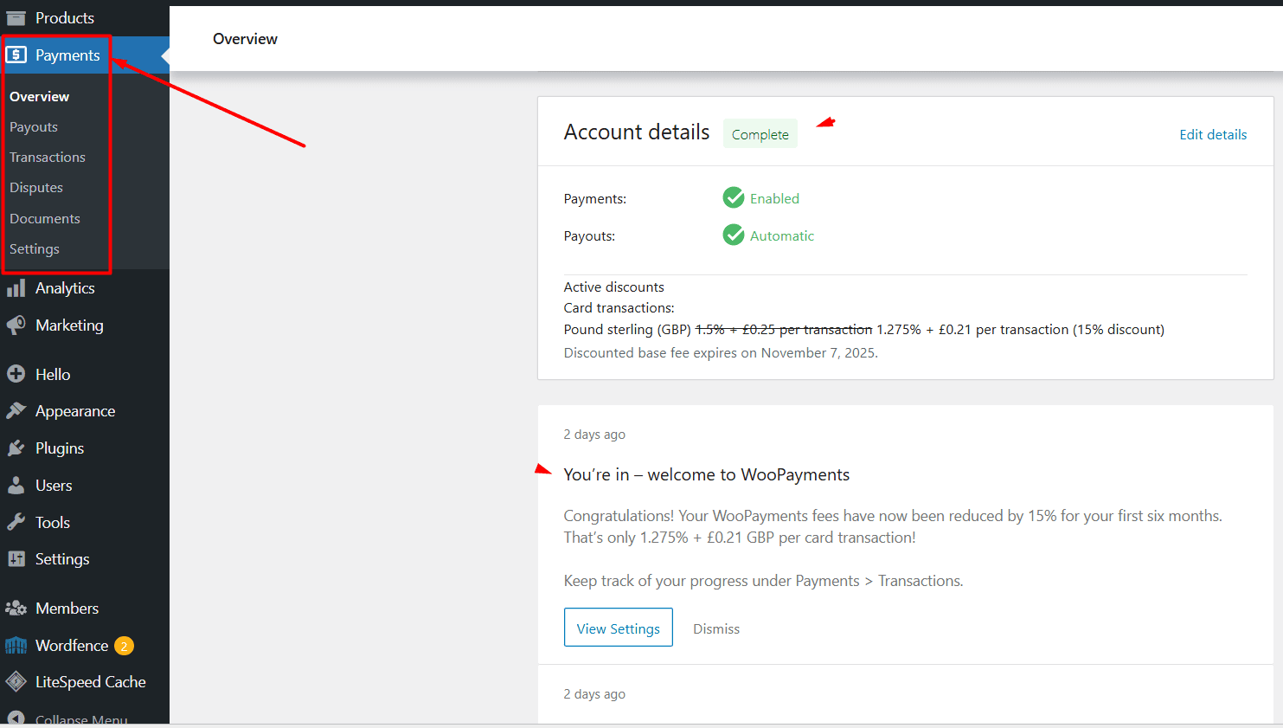The image size is (1283, 728).
Task: Click the Payments: row label
Action: tap(595, 199)
